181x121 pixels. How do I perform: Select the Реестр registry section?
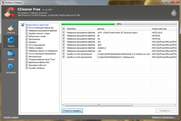click(11, 42)
